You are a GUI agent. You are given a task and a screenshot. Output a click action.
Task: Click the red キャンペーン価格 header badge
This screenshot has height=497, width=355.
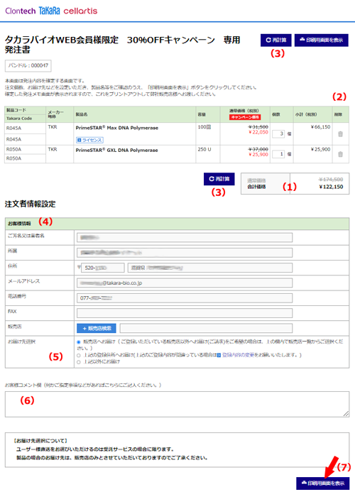coord(245,117)
